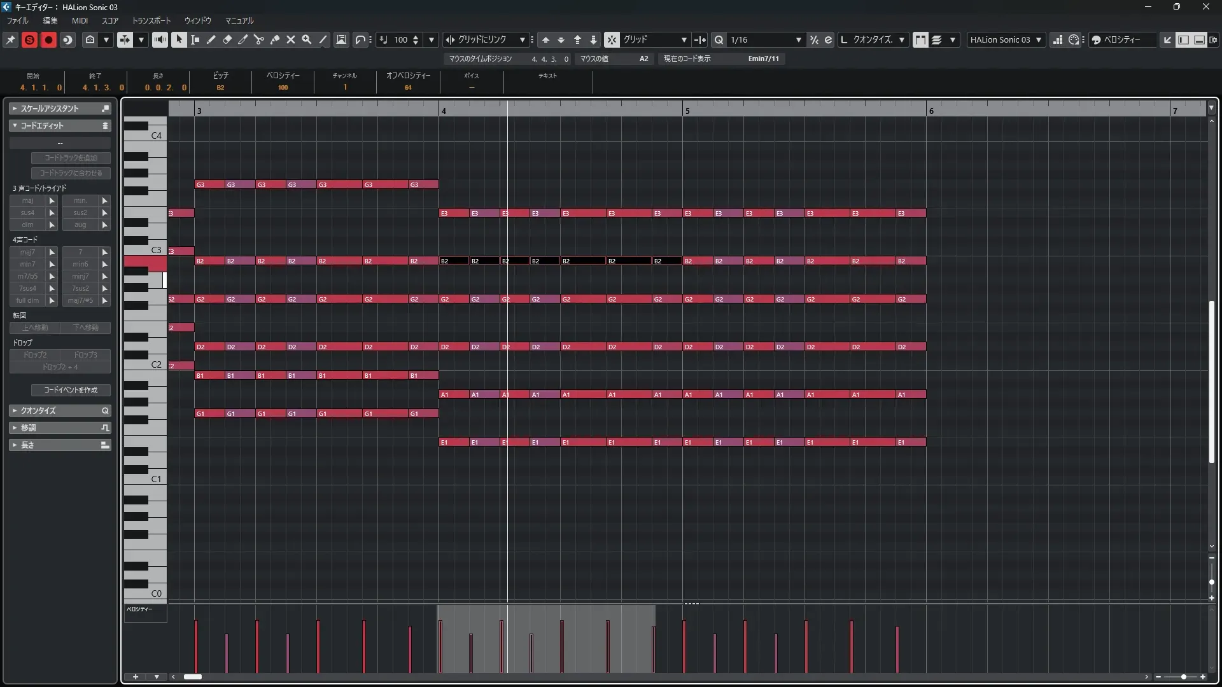Select the Split scissors tool

(x=259, y=39)
